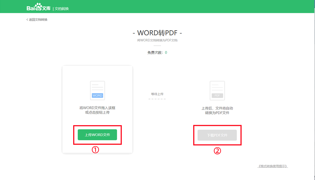The width and height of the screenshot is (315, 180).
Task: Click the 上传WORD文件 green button
Action: [x=97, y=135]
